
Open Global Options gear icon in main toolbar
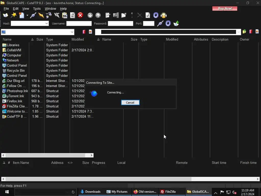pos(156,15)
